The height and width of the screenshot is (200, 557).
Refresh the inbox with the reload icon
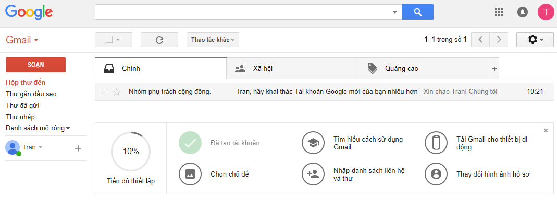point(159,40)
